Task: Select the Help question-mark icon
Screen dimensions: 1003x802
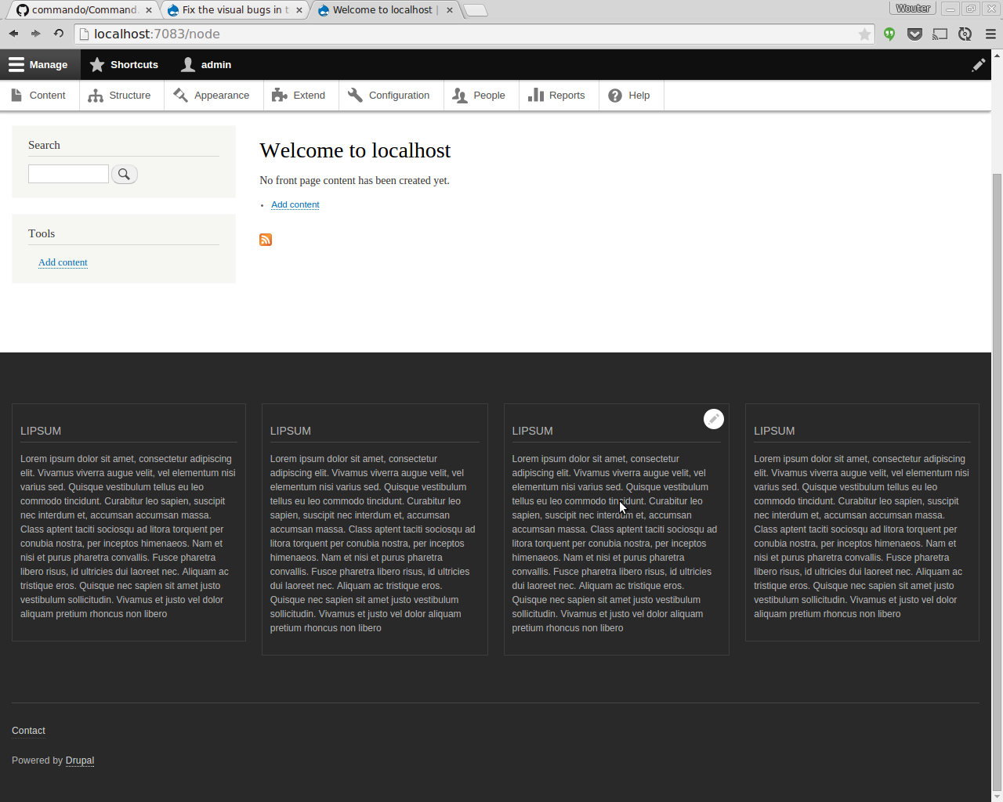Action: 615,95
